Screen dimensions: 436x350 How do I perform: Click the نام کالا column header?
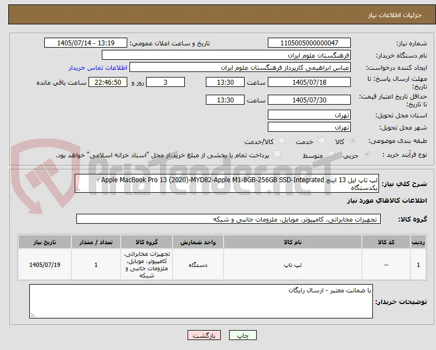coord(293,242)
